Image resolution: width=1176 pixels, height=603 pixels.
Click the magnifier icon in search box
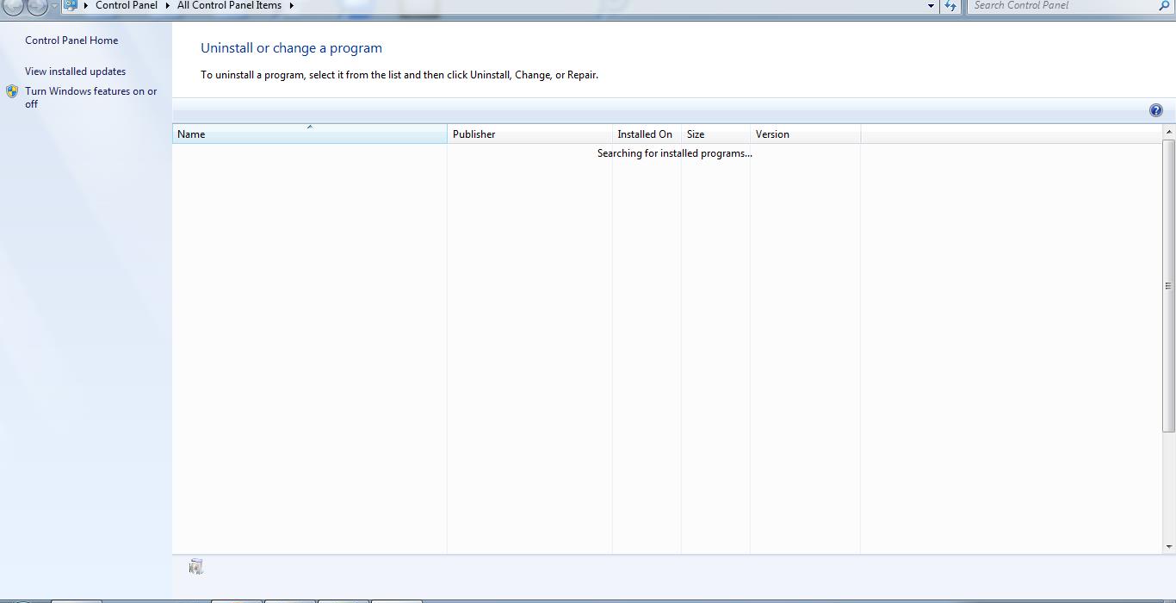tap(1165, 6)
